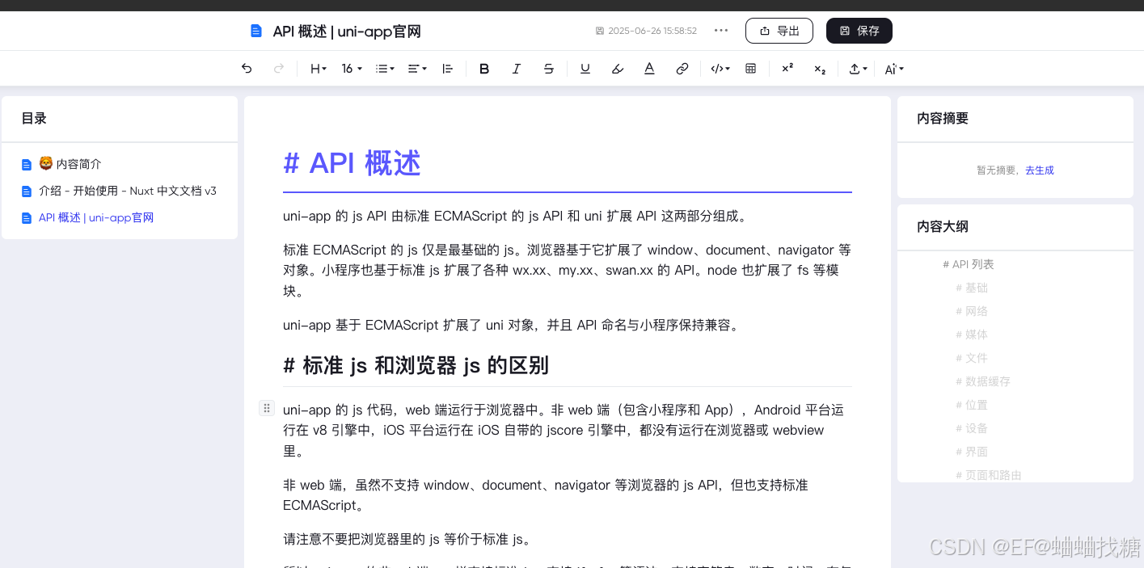Click the line height icon
The height and width of the screenshot is (568, 1144).
coord(448,69)
